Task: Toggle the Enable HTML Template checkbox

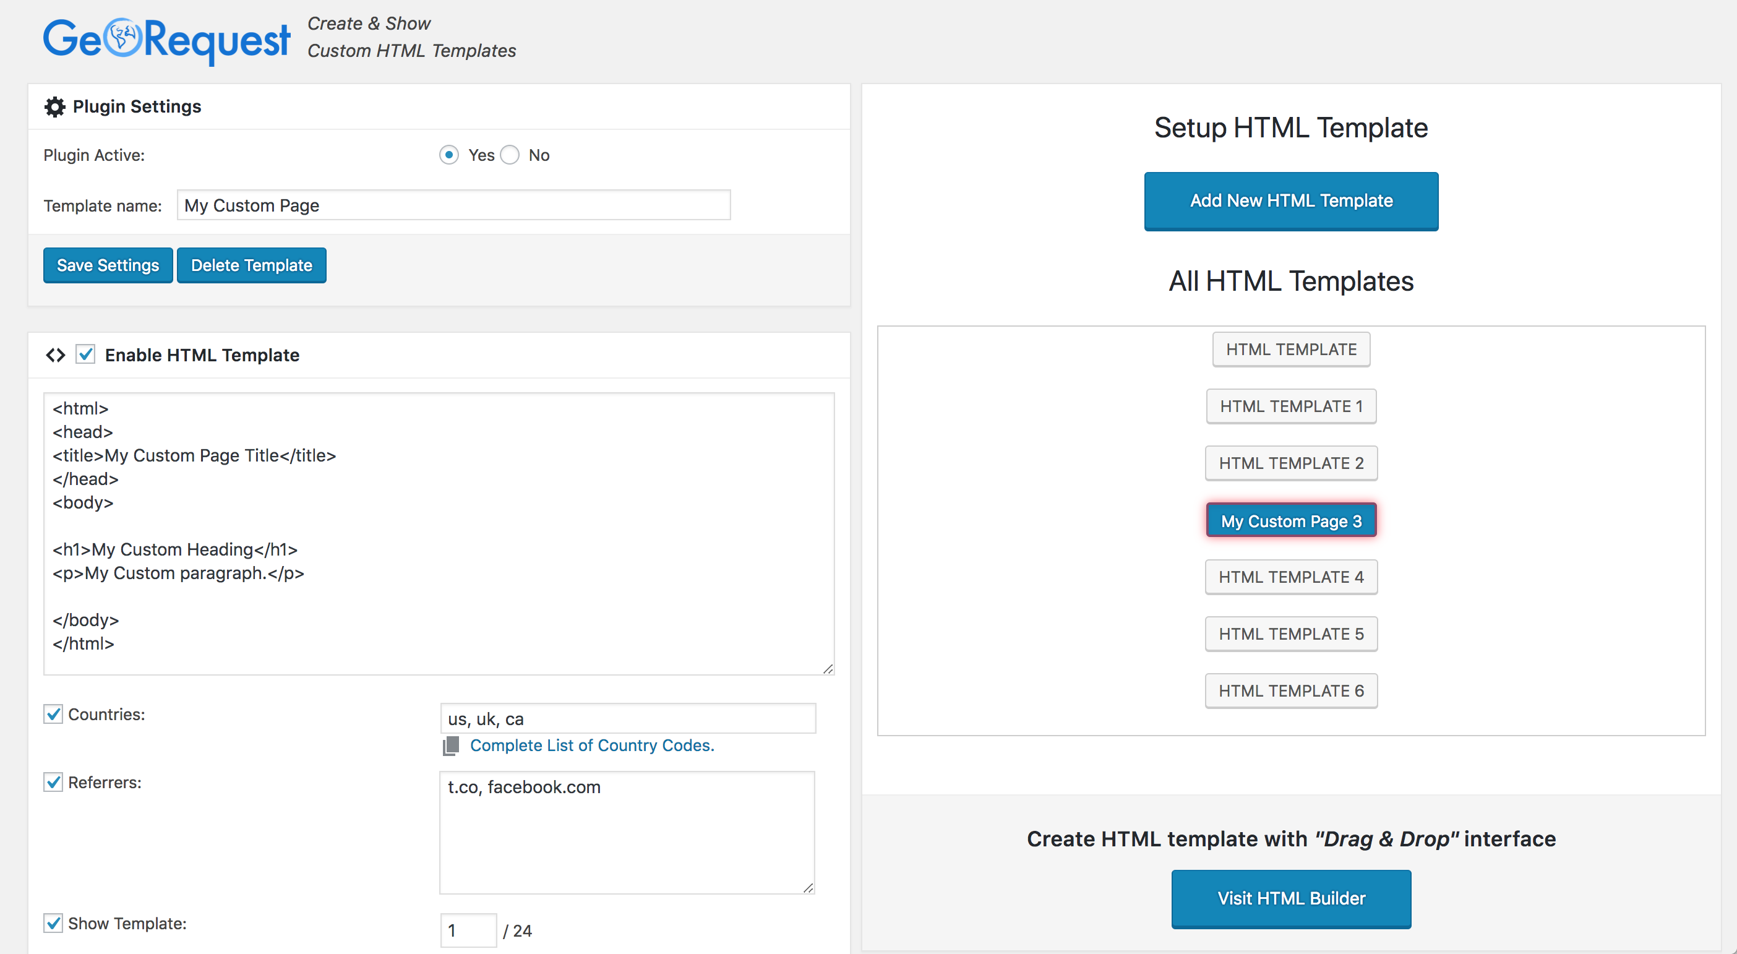Action: click(x=85, y=355)
